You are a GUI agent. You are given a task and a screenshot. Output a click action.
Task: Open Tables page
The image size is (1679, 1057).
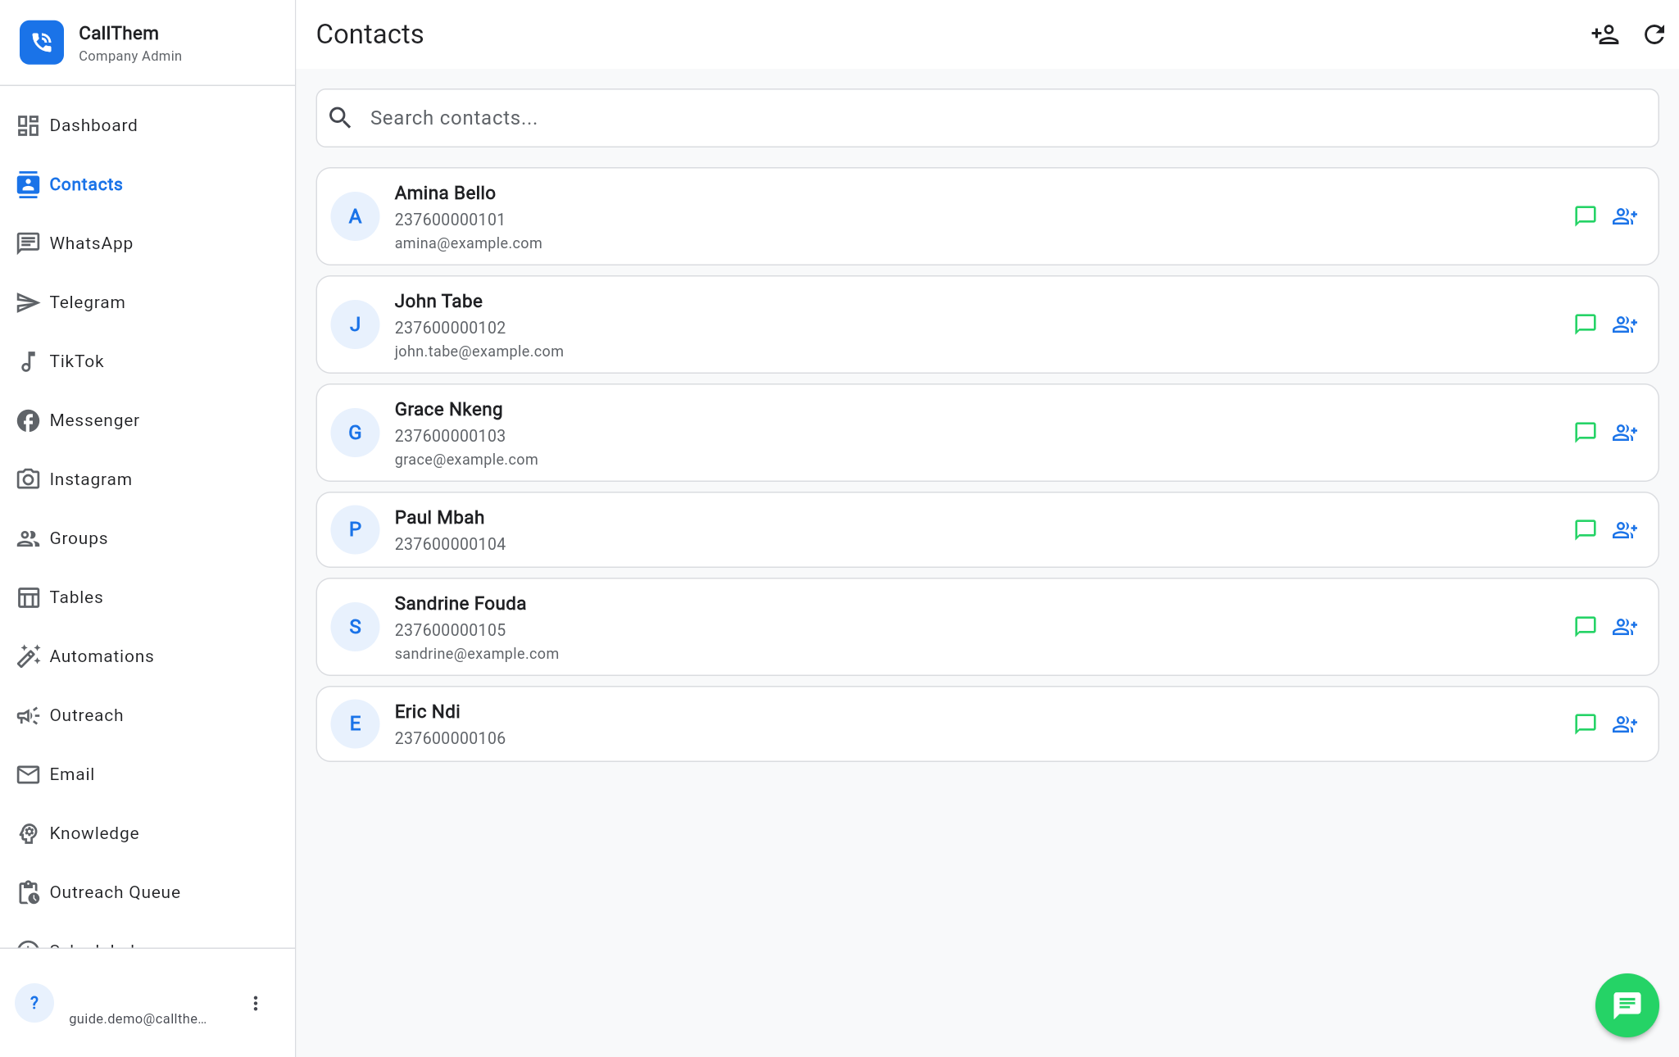147,597
